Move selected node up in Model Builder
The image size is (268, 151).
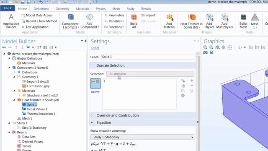16,47
